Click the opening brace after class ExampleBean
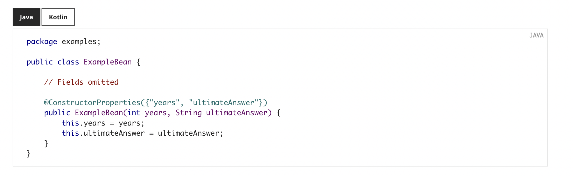Image resolution: width=573 pixels, height=176 pixels. click(138, 62)
